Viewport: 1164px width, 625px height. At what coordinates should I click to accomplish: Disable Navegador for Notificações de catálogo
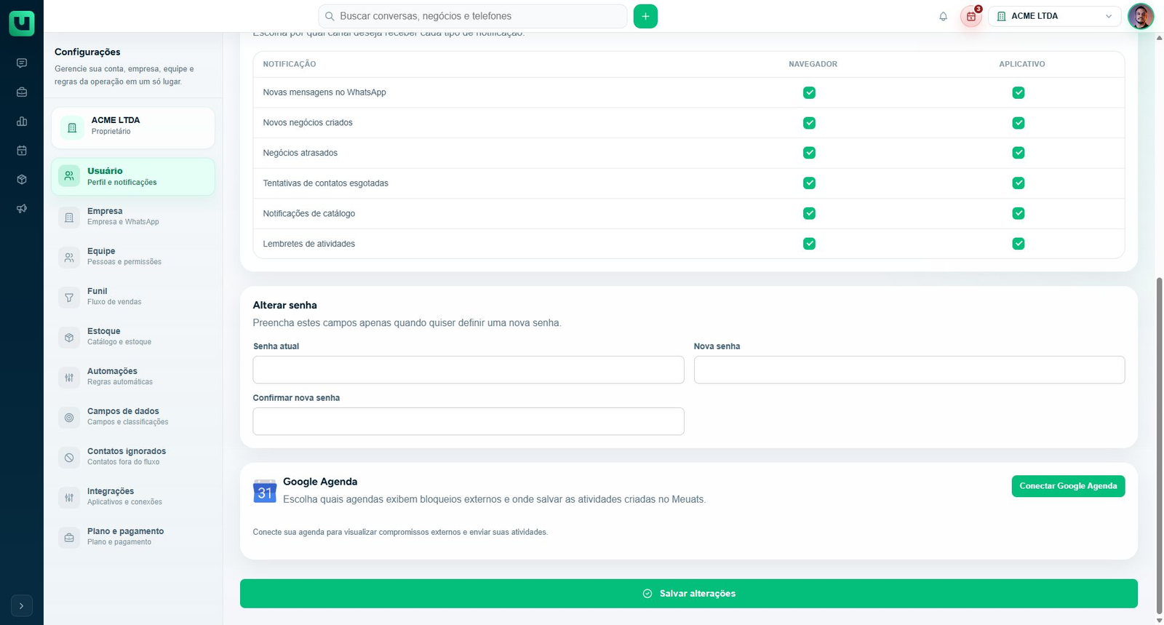pos(809,213)
